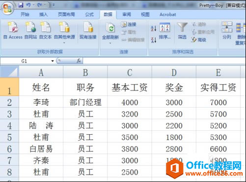Click the Clear filter (清除) button
Image resolution: width=246 pixels, height=182 pixels.
click(199, 25)
